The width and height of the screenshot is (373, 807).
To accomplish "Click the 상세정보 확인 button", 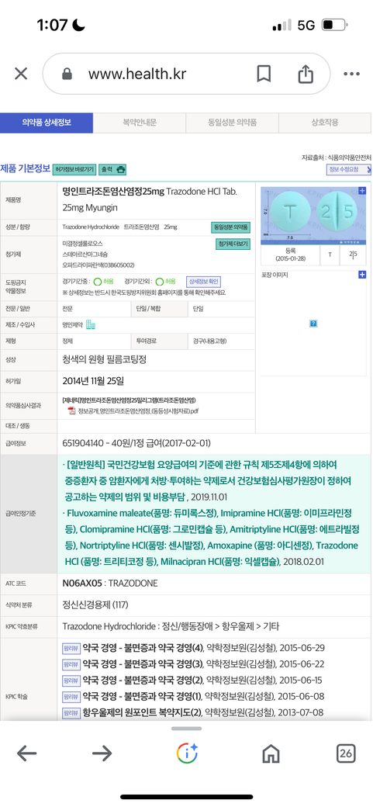I will point(204,282).
